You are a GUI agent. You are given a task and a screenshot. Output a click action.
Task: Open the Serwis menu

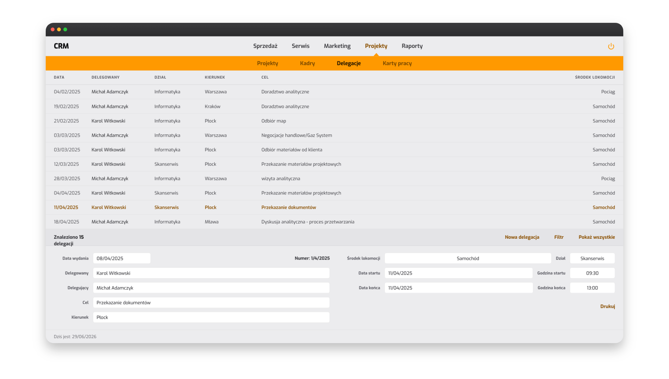point(301,46)
